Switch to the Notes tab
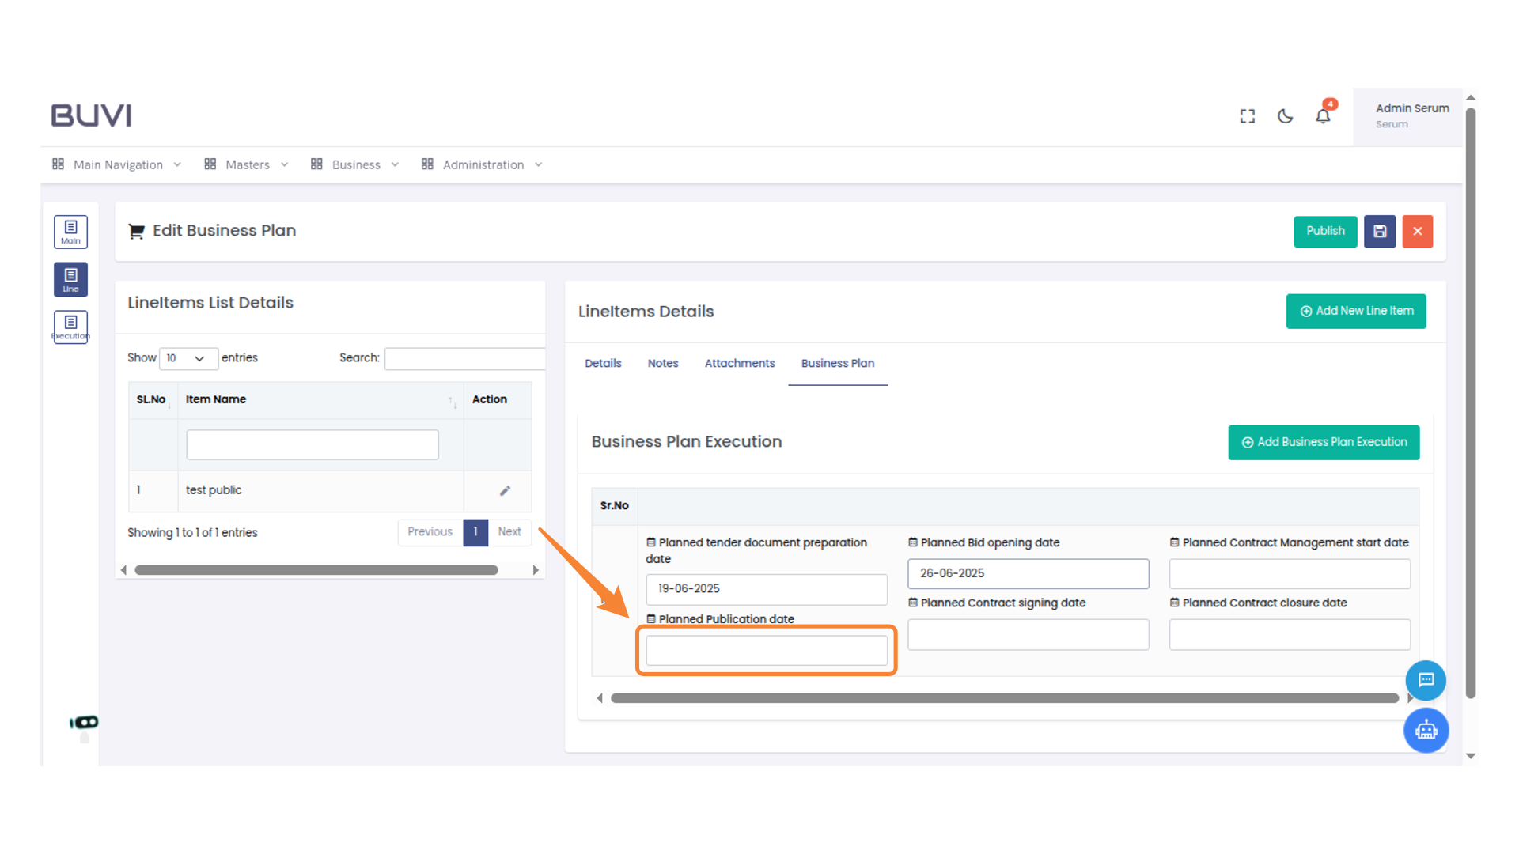Image resolution: width=1519 pixels, height=854 pixels. (x=662, y=363)
